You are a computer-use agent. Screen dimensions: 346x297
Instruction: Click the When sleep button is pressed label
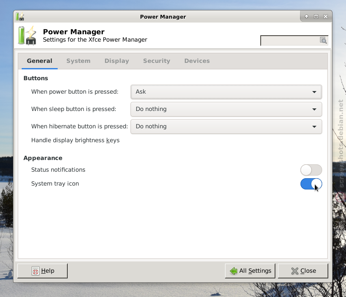pos(74,109)
